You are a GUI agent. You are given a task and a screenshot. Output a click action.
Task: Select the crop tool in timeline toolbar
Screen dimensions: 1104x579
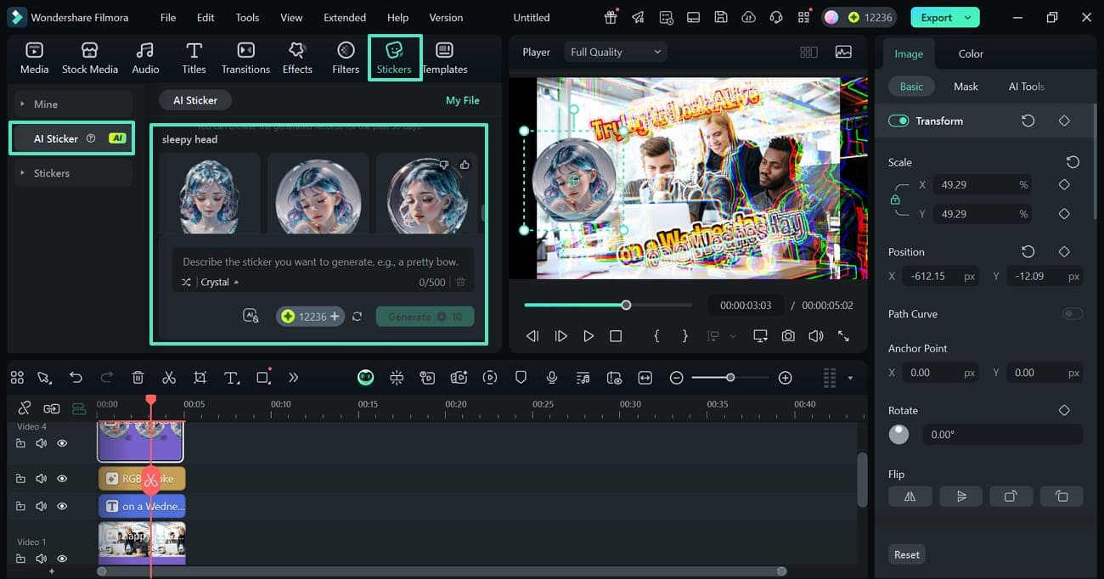click(200, 378)
